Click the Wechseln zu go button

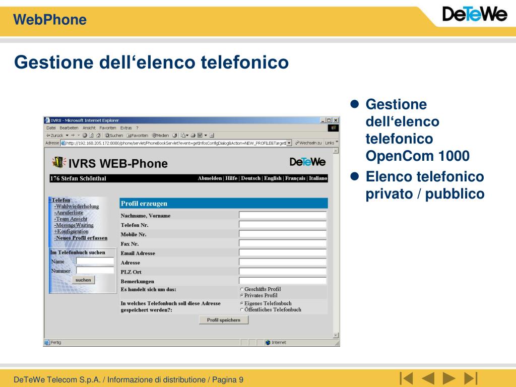308,143
